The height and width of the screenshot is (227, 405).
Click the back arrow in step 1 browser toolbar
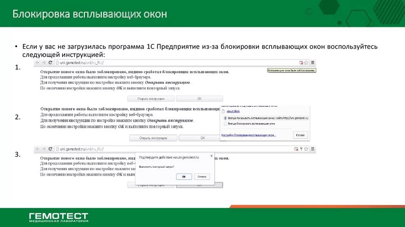click(38, 63)
